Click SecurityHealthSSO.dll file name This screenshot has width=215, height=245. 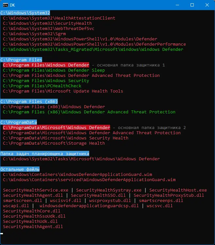tap(98, 195)
